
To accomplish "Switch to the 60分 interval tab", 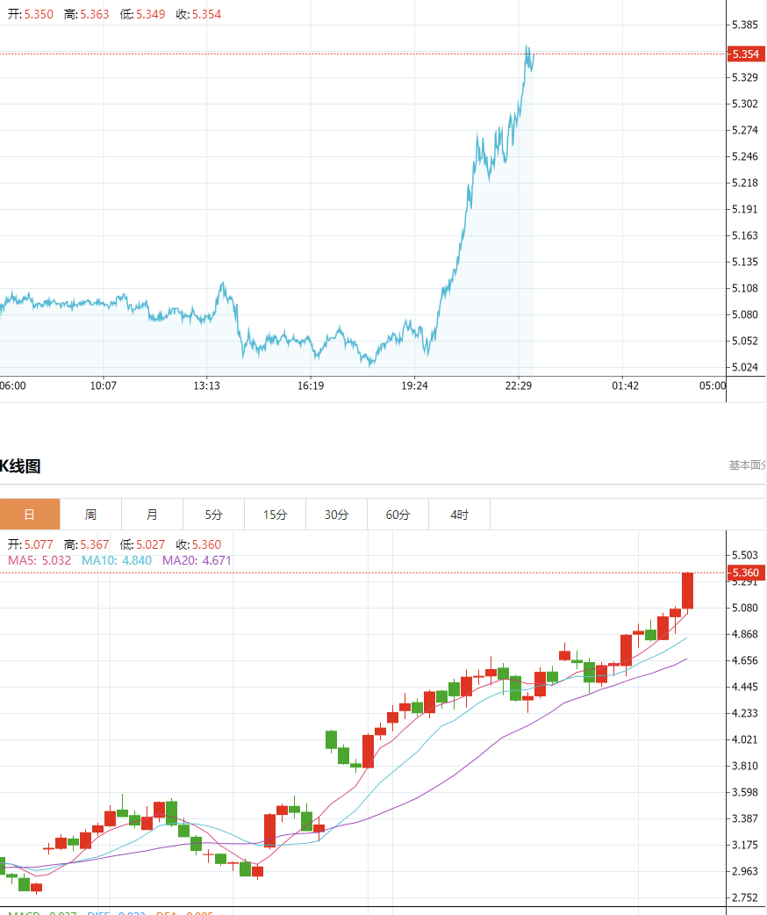I will 398,515.
